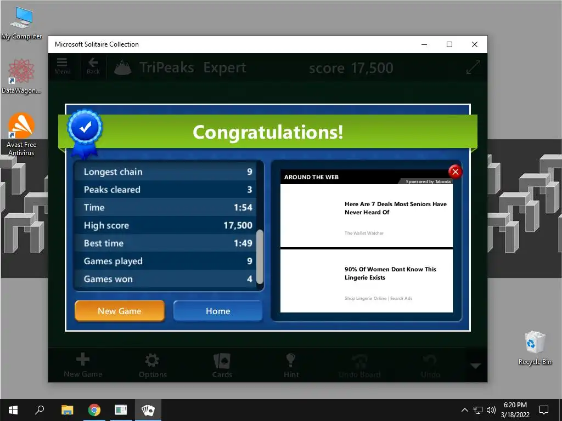The image size is (562, 421).
Task: Open the Recycle Bin
Action: tap(535, 348)
